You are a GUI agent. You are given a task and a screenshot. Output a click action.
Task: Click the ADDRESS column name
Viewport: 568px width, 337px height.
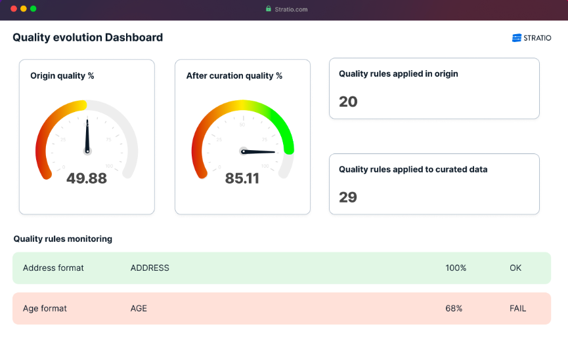point(150,268)
